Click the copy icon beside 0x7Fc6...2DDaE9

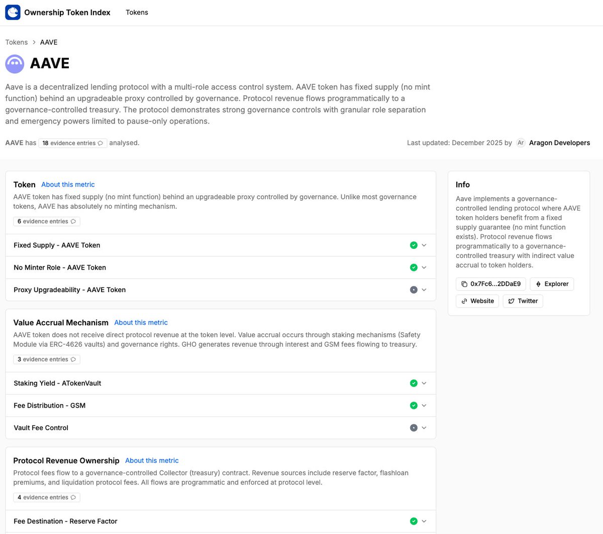pyautogui.click(x=464, y=284)
